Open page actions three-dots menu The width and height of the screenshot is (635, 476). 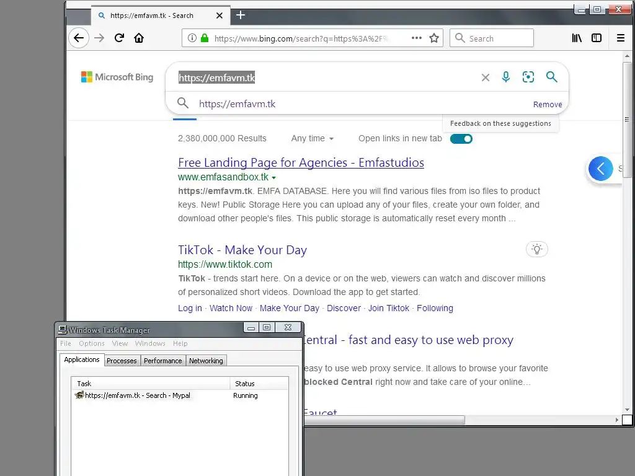pos(416,38)
